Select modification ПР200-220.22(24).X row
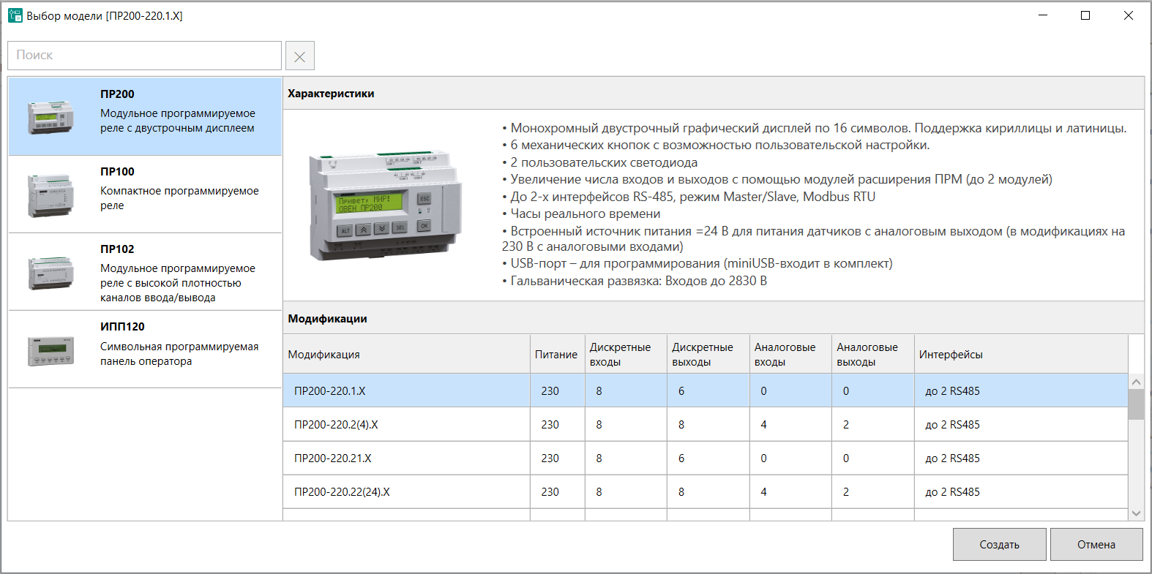This screenshot has height=574, width=1152. click(x=406, y=492)
